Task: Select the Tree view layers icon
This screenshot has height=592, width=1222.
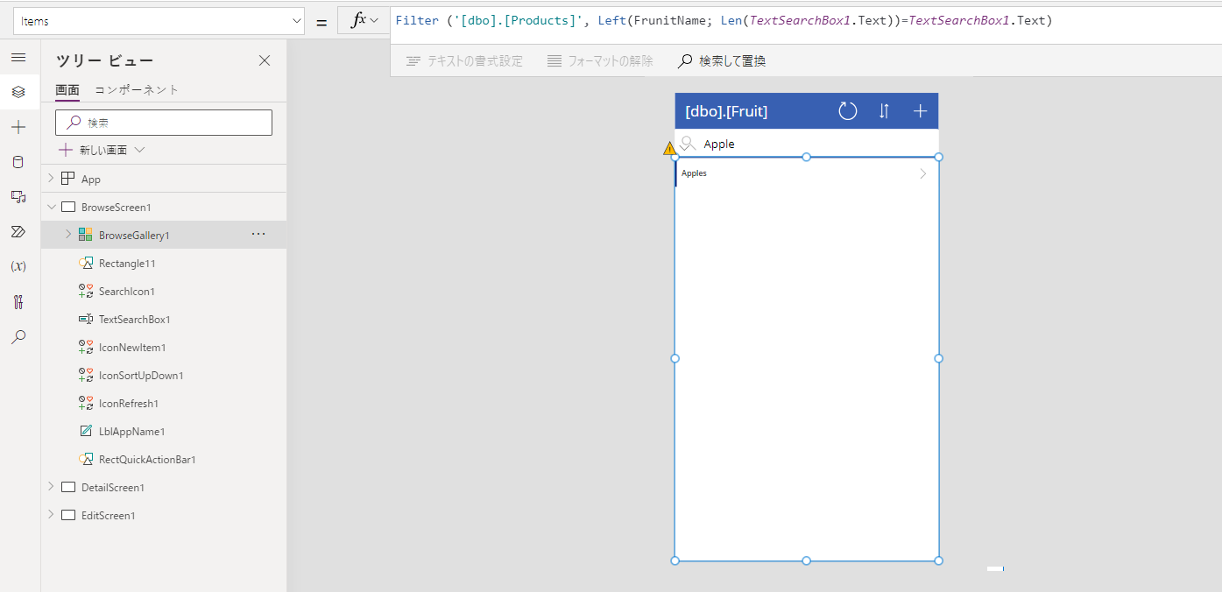Action: 18,92
